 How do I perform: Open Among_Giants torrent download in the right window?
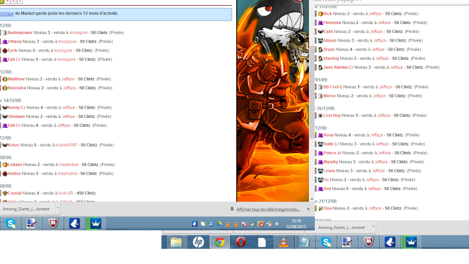click(x=341, y=228)
